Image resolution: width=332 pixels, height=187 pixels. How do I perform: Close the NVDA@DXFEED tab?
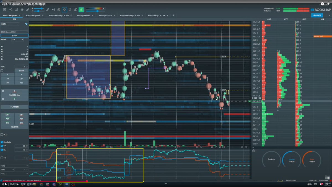[115, 15]
